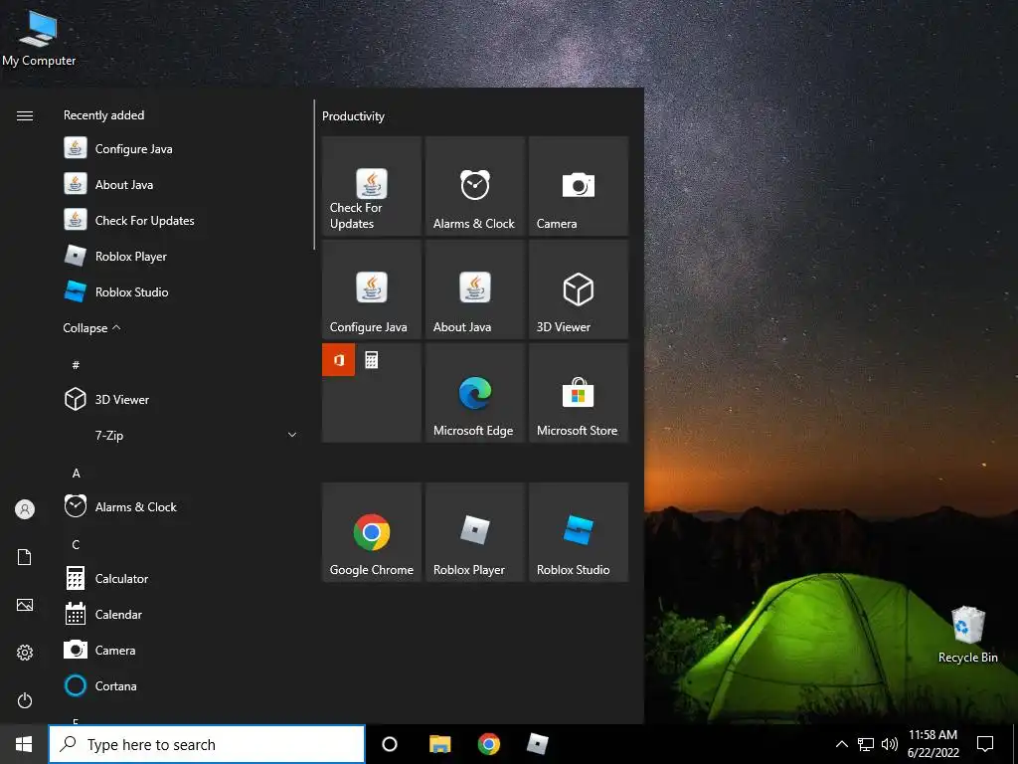Launch the Roblox Player tile
Screen dimensions: 1018x764
tap(474, 532)
